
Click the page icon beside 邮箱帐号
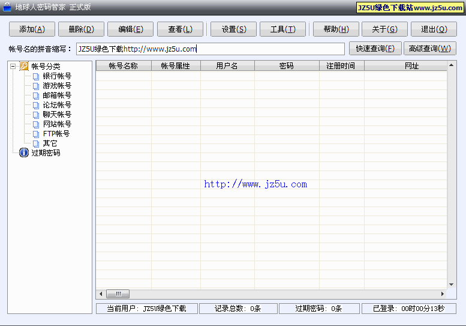coord(36,96)
